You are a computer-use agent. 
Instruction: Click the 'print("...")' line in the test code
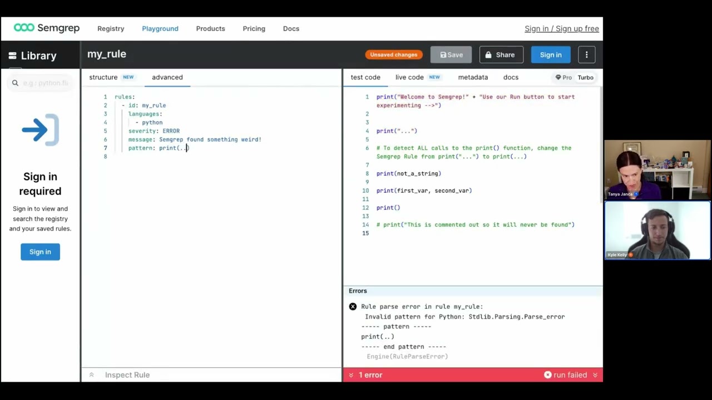[x=397, y=131]
